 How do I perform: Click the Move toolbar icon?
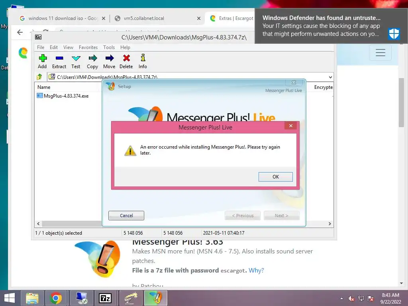tap(110, 58)
